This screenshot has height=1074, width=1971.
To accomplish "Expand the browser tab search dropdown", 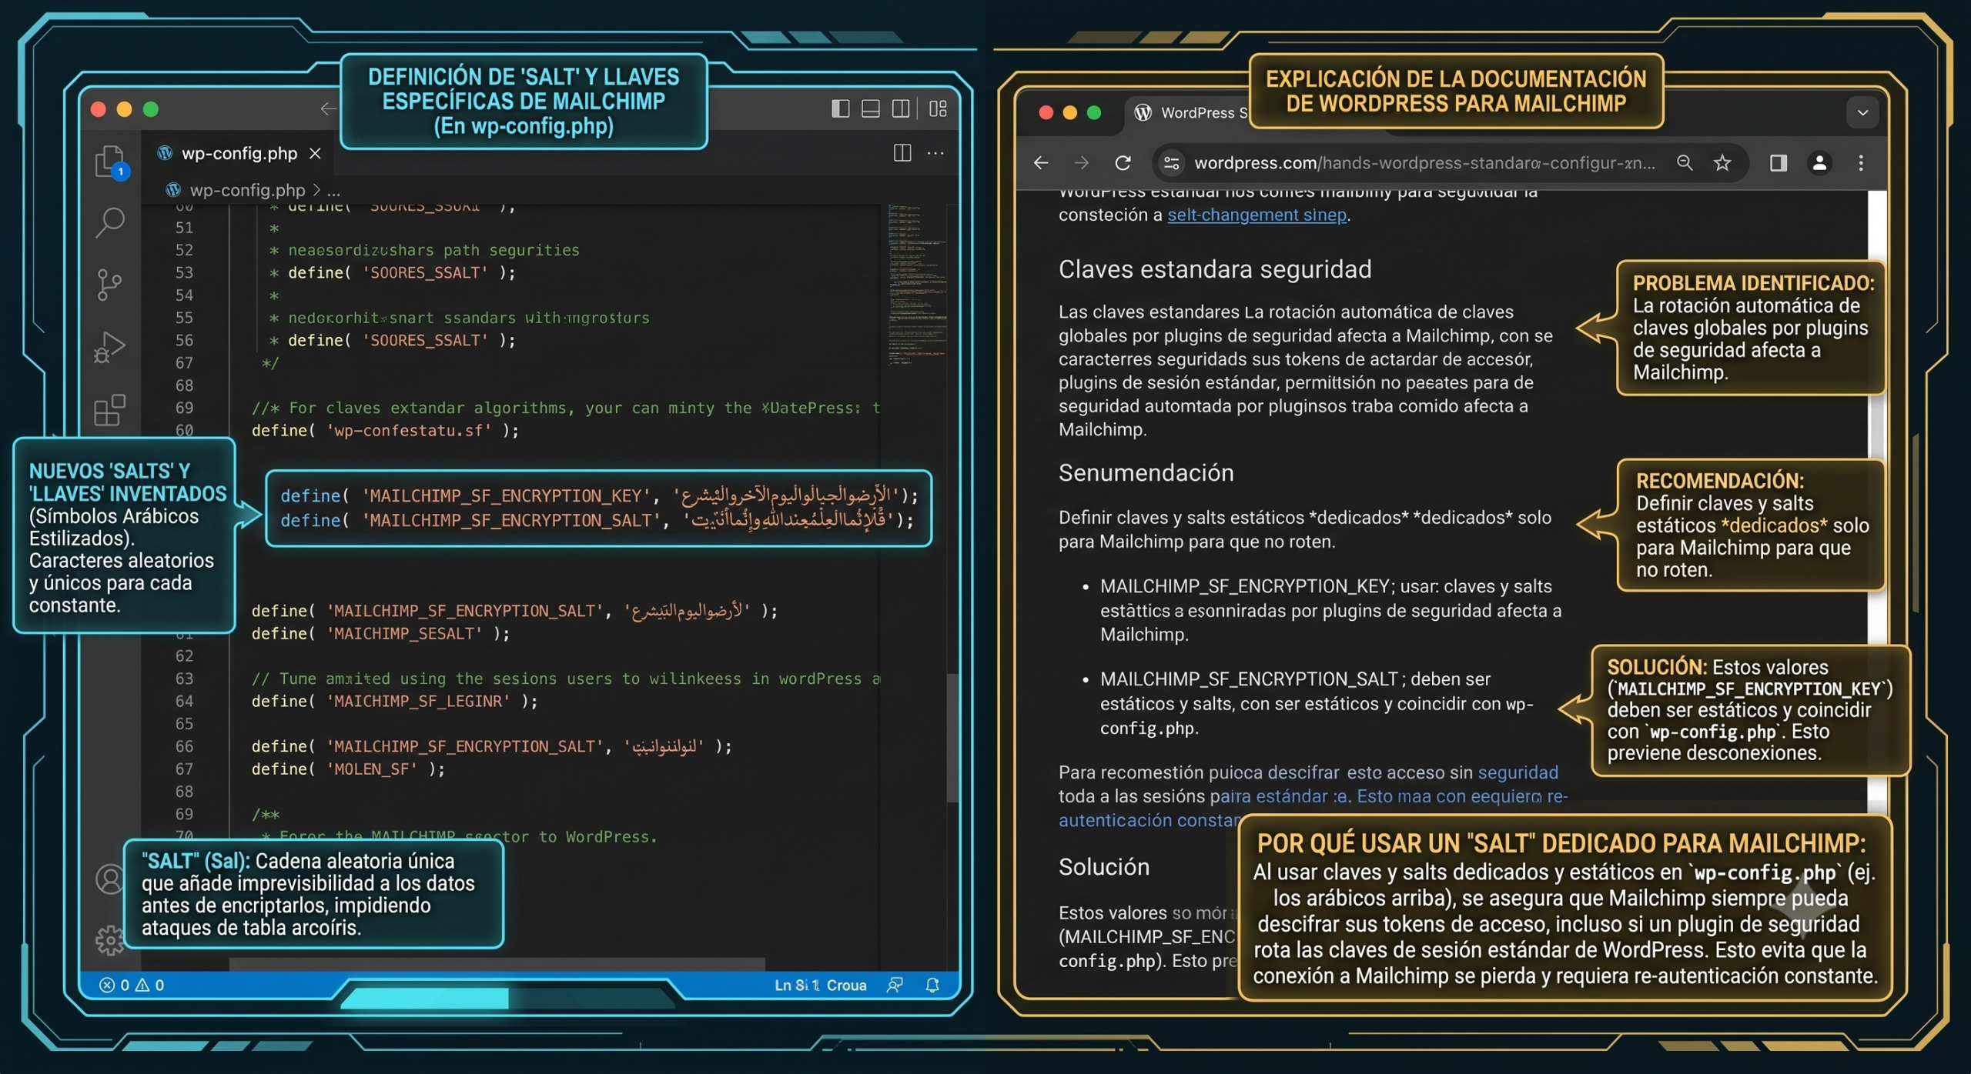I will 1862,112.
